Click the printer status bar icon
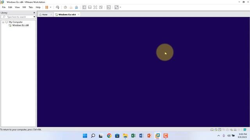Image resolution: width=250 pixels, height=140 pixels. 227,129
